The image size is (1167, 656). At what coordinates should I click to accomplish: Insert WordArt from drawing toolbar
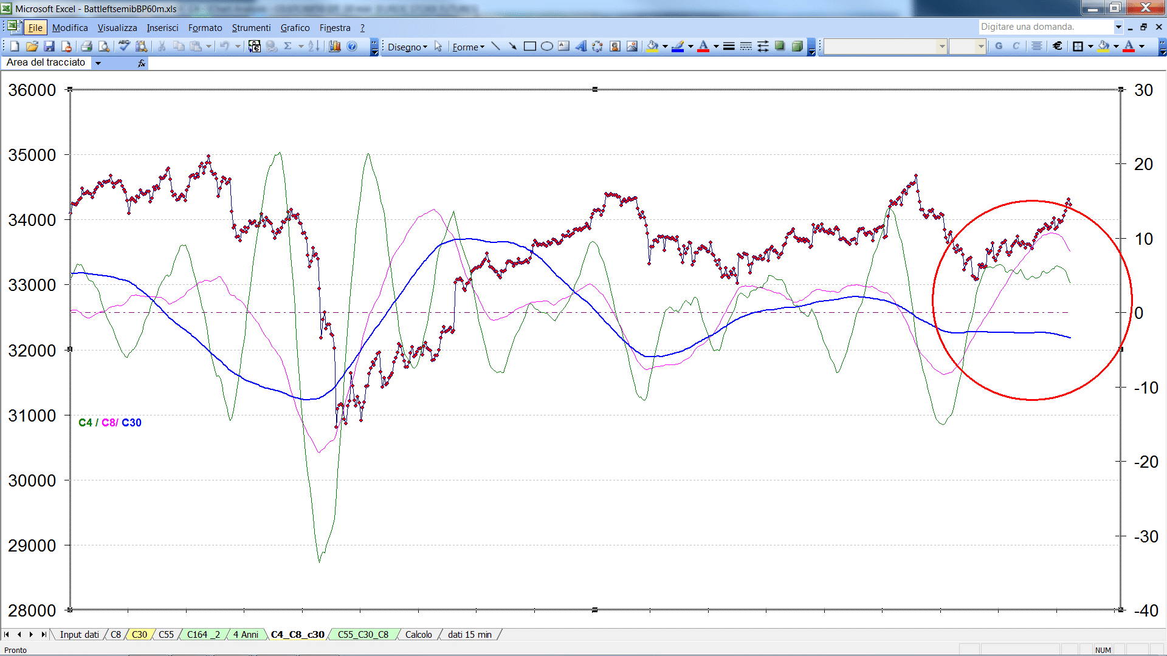[581, 46]
